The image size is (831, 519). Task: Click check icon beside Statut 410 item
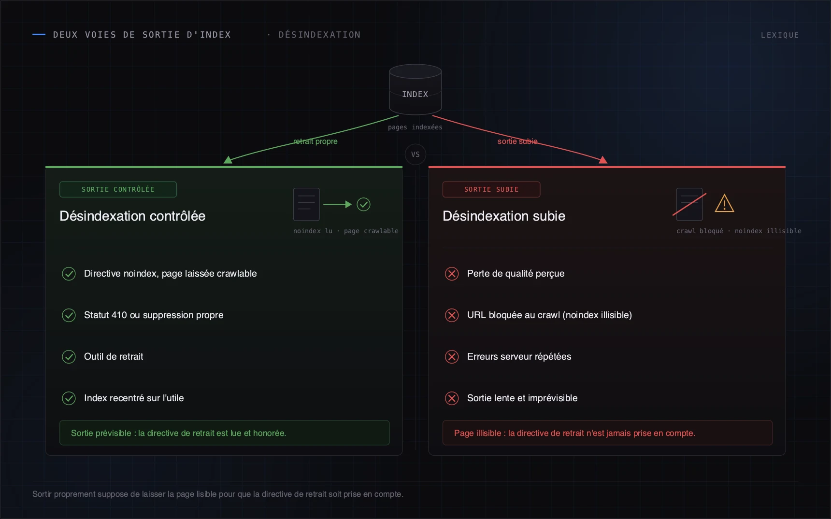[69, 315]
